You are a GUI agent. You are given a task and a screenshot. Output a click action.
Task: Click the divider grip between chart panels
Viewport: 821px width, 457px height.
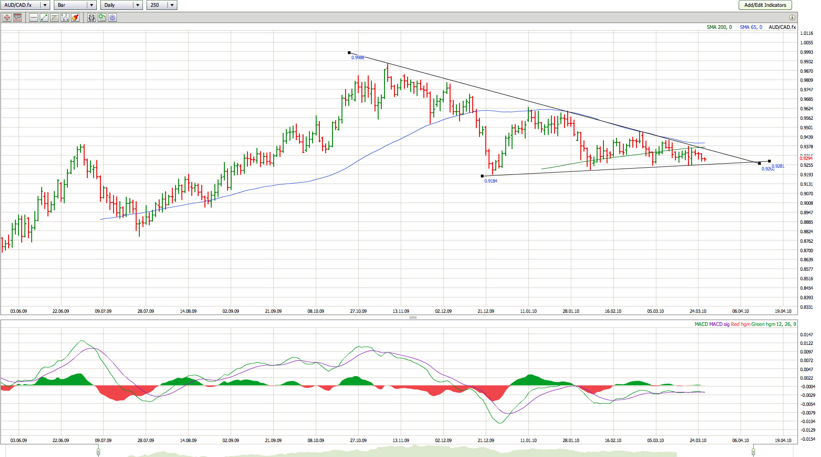click(x=413, y=318)
